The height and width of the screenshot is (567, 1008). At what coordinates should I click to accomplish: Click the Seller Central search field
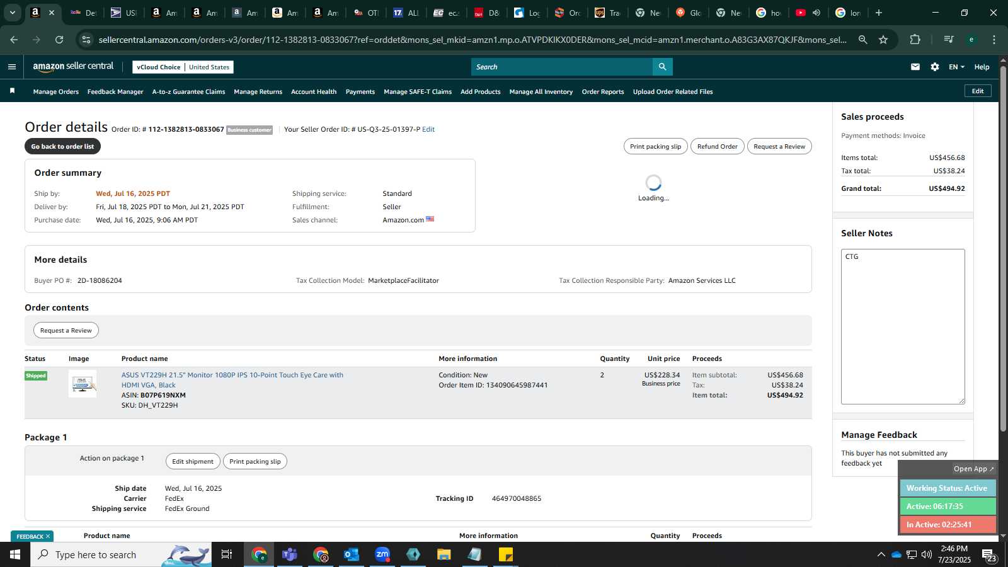[562, 67]
